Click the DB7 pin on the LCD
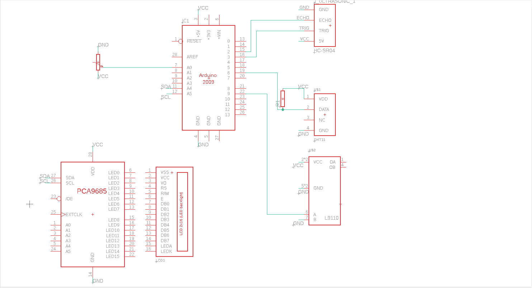Viewport: 532px width, 288px height. 165,241
